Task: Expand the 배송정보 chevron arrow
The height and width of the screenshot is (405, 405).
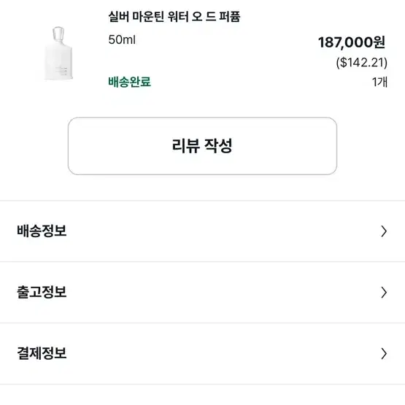Action: pos(384,231)
